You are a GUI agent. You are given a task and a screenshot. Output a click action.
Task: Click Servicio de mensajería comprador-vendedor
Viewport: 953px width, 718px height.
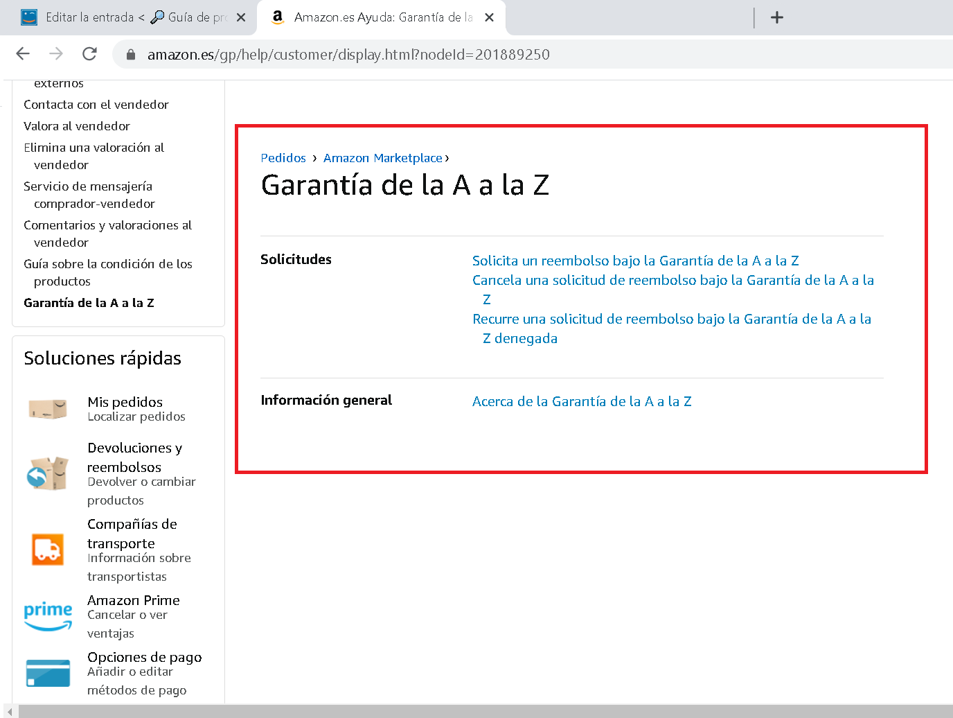tap(89, 195)
